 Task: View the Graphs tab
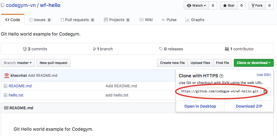[x=195, y=20]
